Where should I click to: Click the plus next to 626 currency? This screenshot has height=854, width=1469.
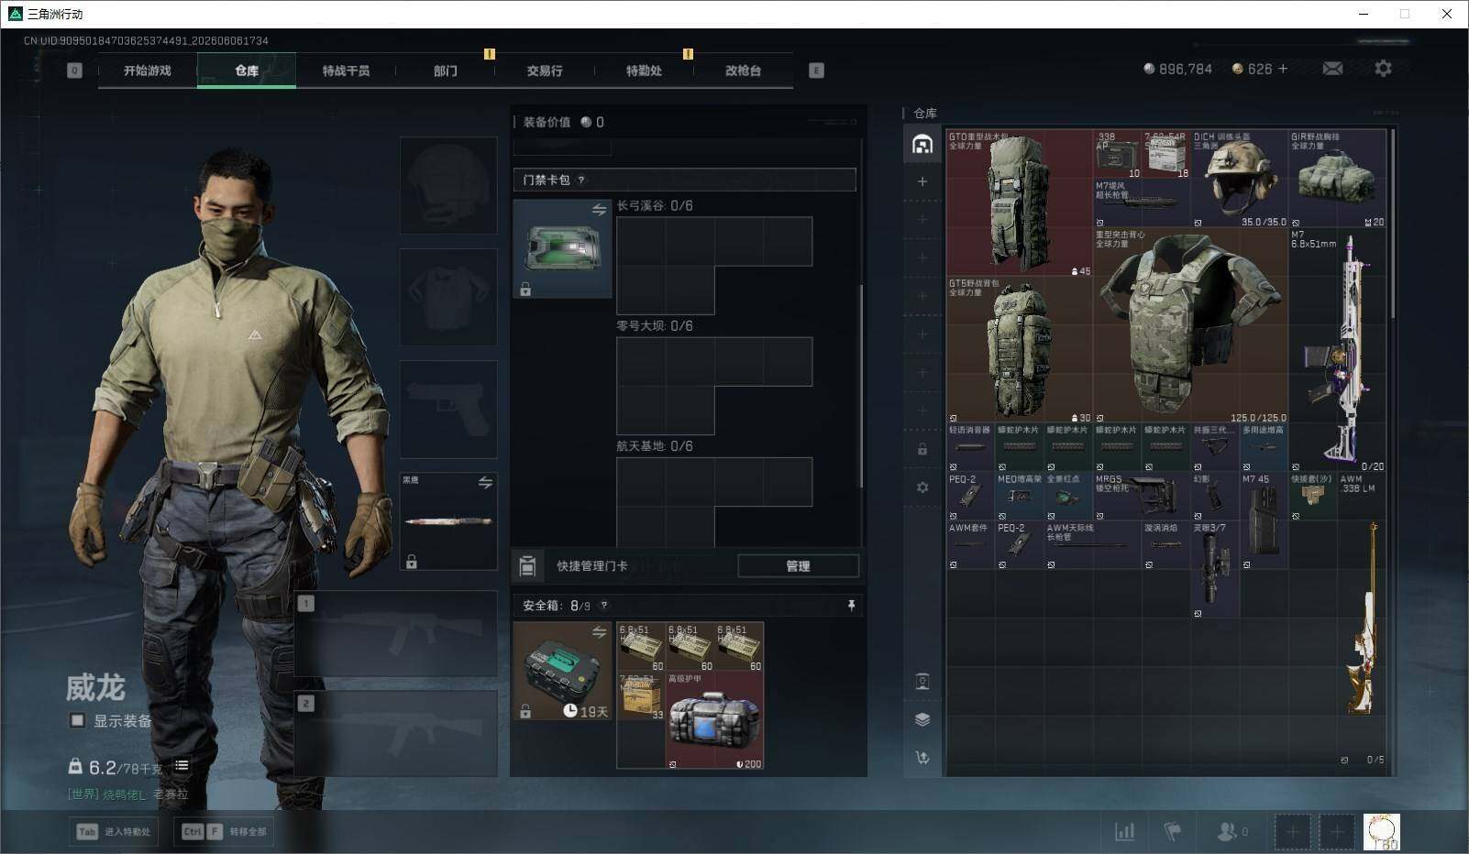[1283, 69]
